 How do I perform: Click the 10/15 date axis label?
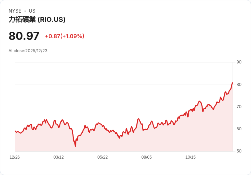click(x=191, y=157)
